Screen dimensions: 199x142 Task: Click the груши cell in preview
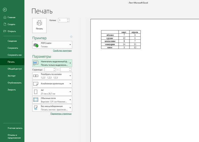[110, 38]
